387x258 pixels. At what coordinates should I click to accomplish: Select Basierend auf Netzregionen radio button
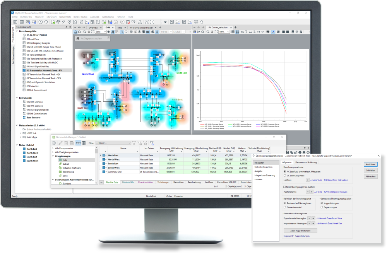(x=285, y=203)
